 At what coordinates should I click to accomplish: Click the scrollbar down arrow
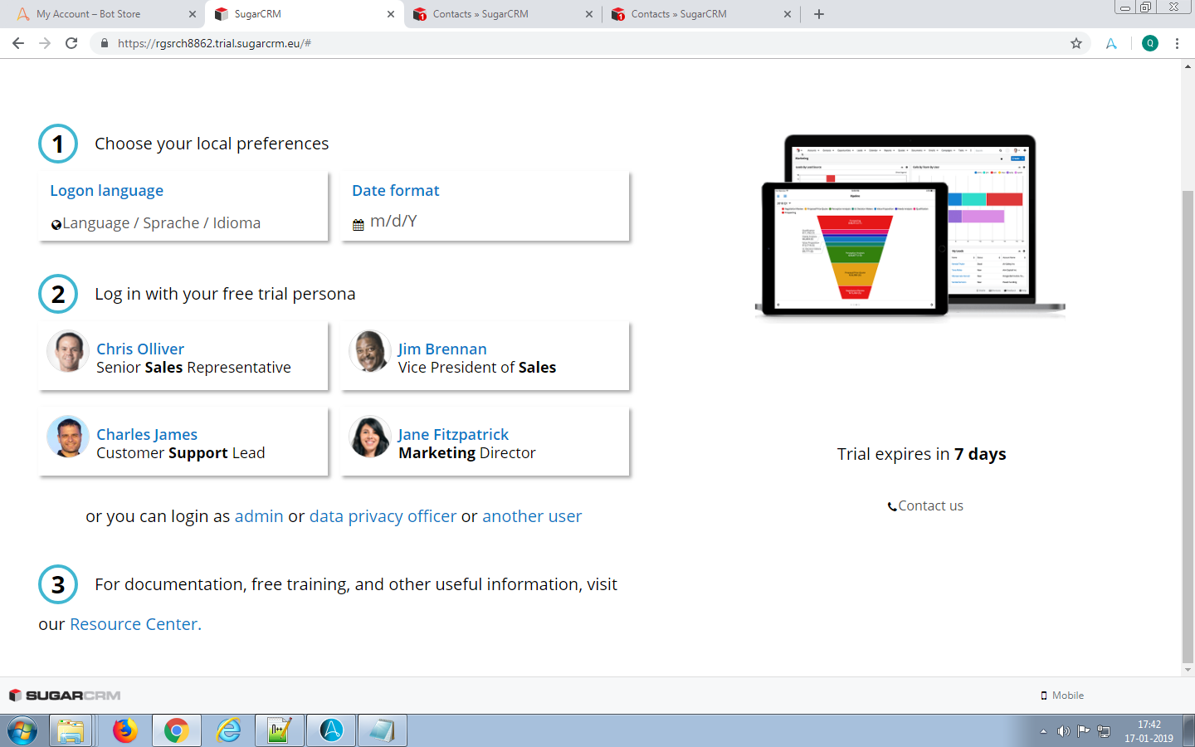[1188, 670]
